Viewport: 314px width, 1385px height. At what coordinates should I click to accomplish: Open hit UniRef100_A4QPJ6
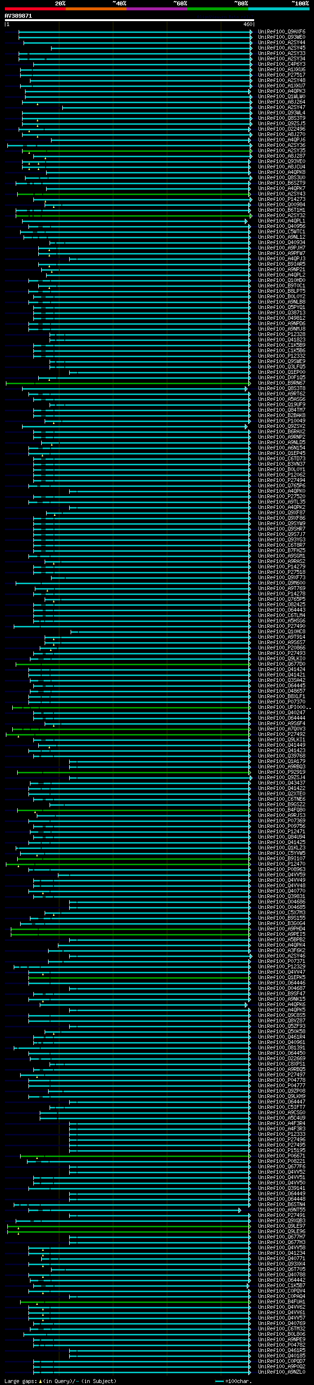point(282,140)
